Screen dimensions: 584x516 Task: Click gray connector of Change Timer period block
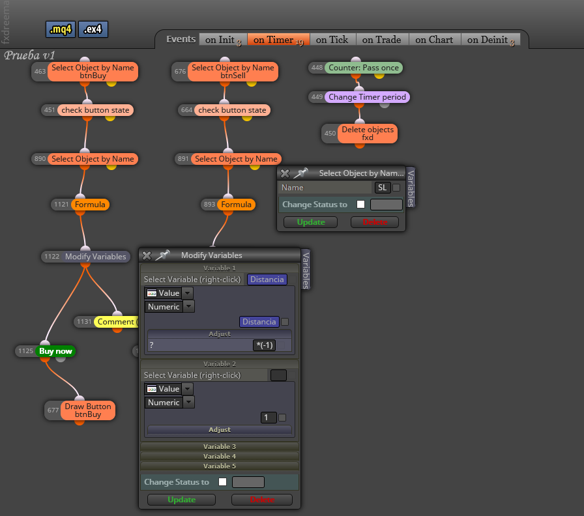click(385, 105)
